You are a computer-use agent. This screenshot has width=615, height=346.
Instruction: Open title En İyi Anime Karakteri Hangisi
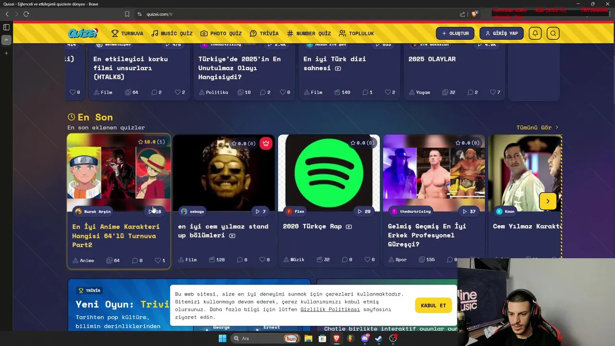point(116,235)
